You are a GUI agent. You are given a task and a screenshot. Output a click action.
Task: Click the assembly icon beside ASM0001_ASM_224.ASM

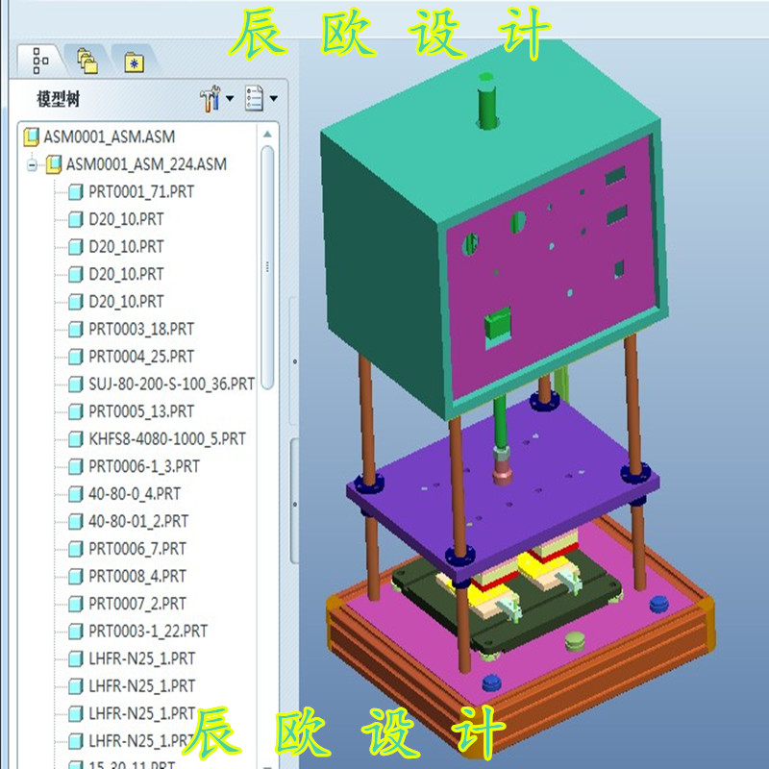tap(53, 163)
